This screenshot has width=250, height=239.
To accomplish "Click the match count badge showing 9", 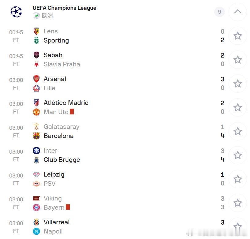I will click(x=219, y=12).
